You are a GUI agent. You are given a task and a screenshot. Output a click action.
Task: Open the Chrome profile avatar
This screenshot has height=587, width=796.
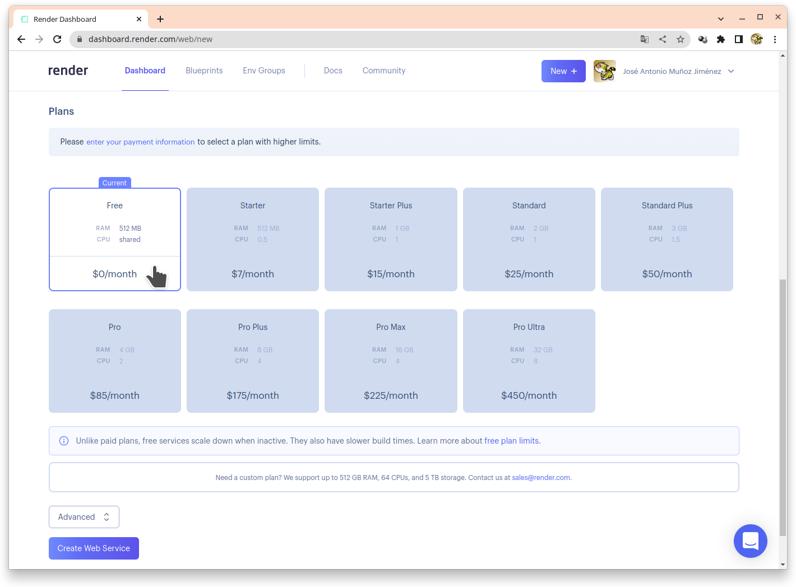tap(757, 39)
